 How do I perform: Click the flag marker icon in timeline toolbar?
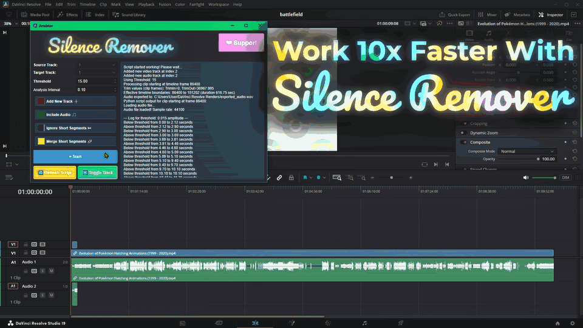305,178
